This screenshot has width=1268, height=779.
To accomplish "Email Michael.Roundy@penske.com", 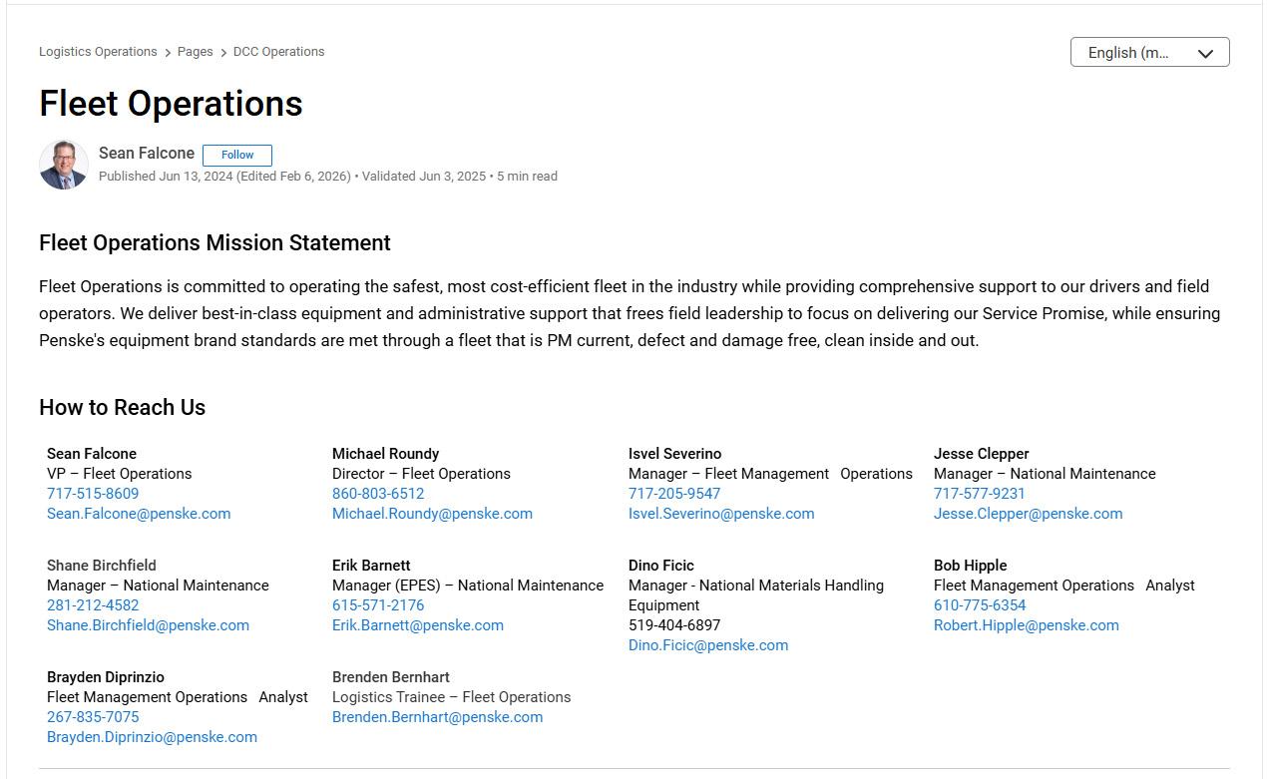I will [432, 514].
